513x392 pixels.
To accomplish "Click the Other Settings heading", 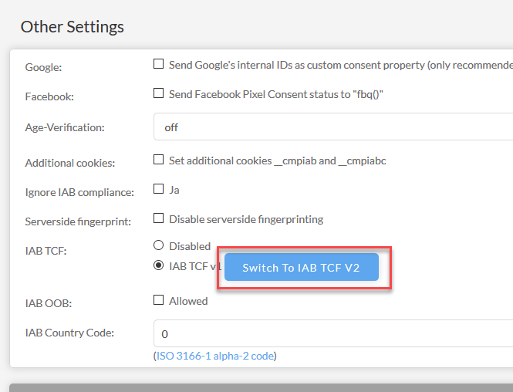I will [73, 27].
